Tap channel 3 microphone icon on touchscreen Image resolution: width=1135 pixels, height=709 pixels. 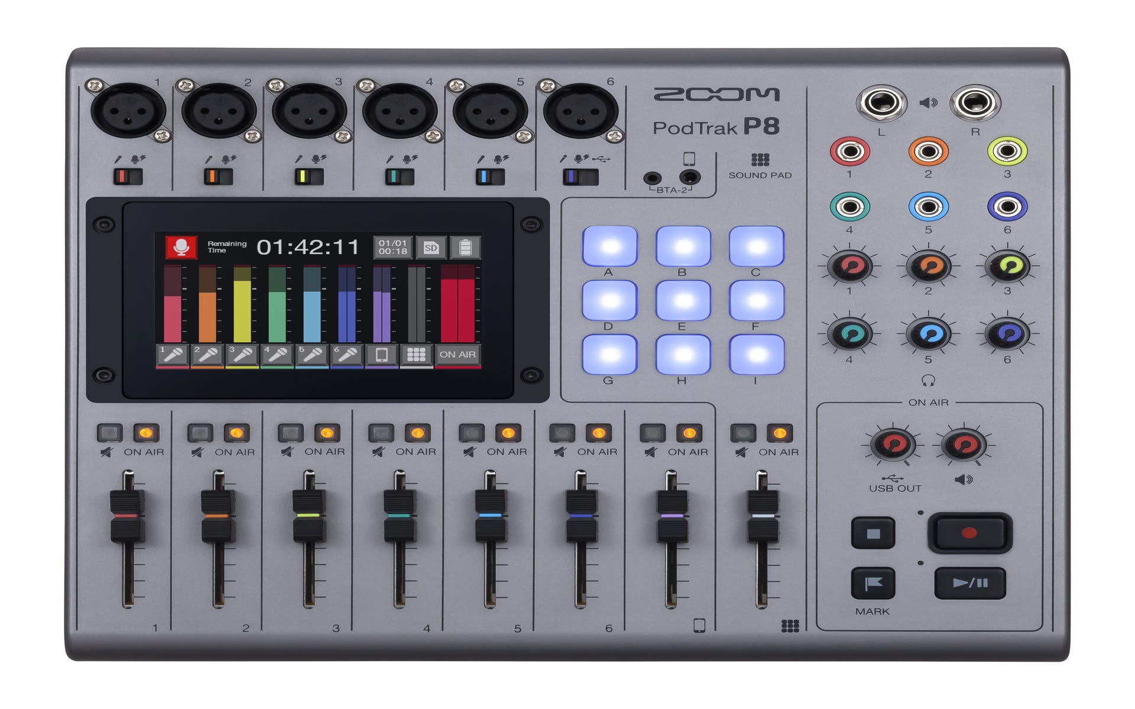pos(242,354)
